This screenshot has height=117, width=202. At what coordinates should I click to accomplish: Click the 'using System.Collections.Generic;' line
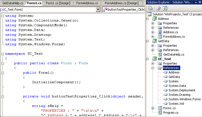(42, 20)
